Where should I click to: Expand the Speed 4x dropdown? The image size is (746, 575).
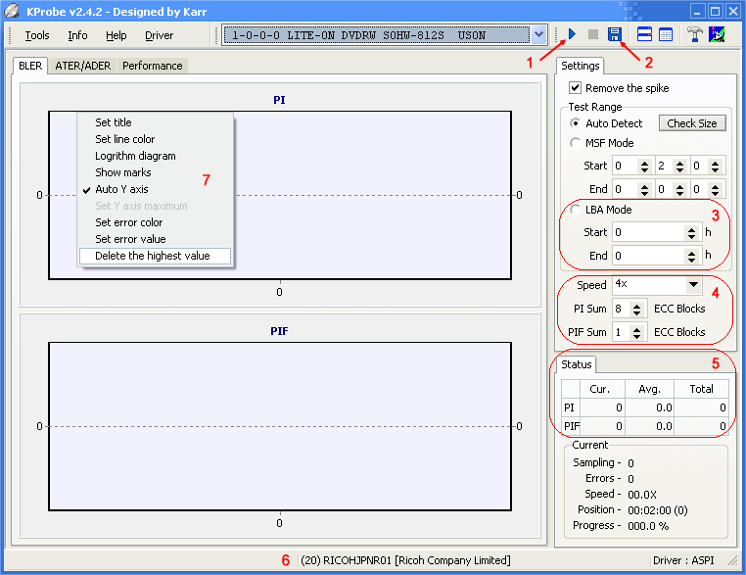[693, 285]
